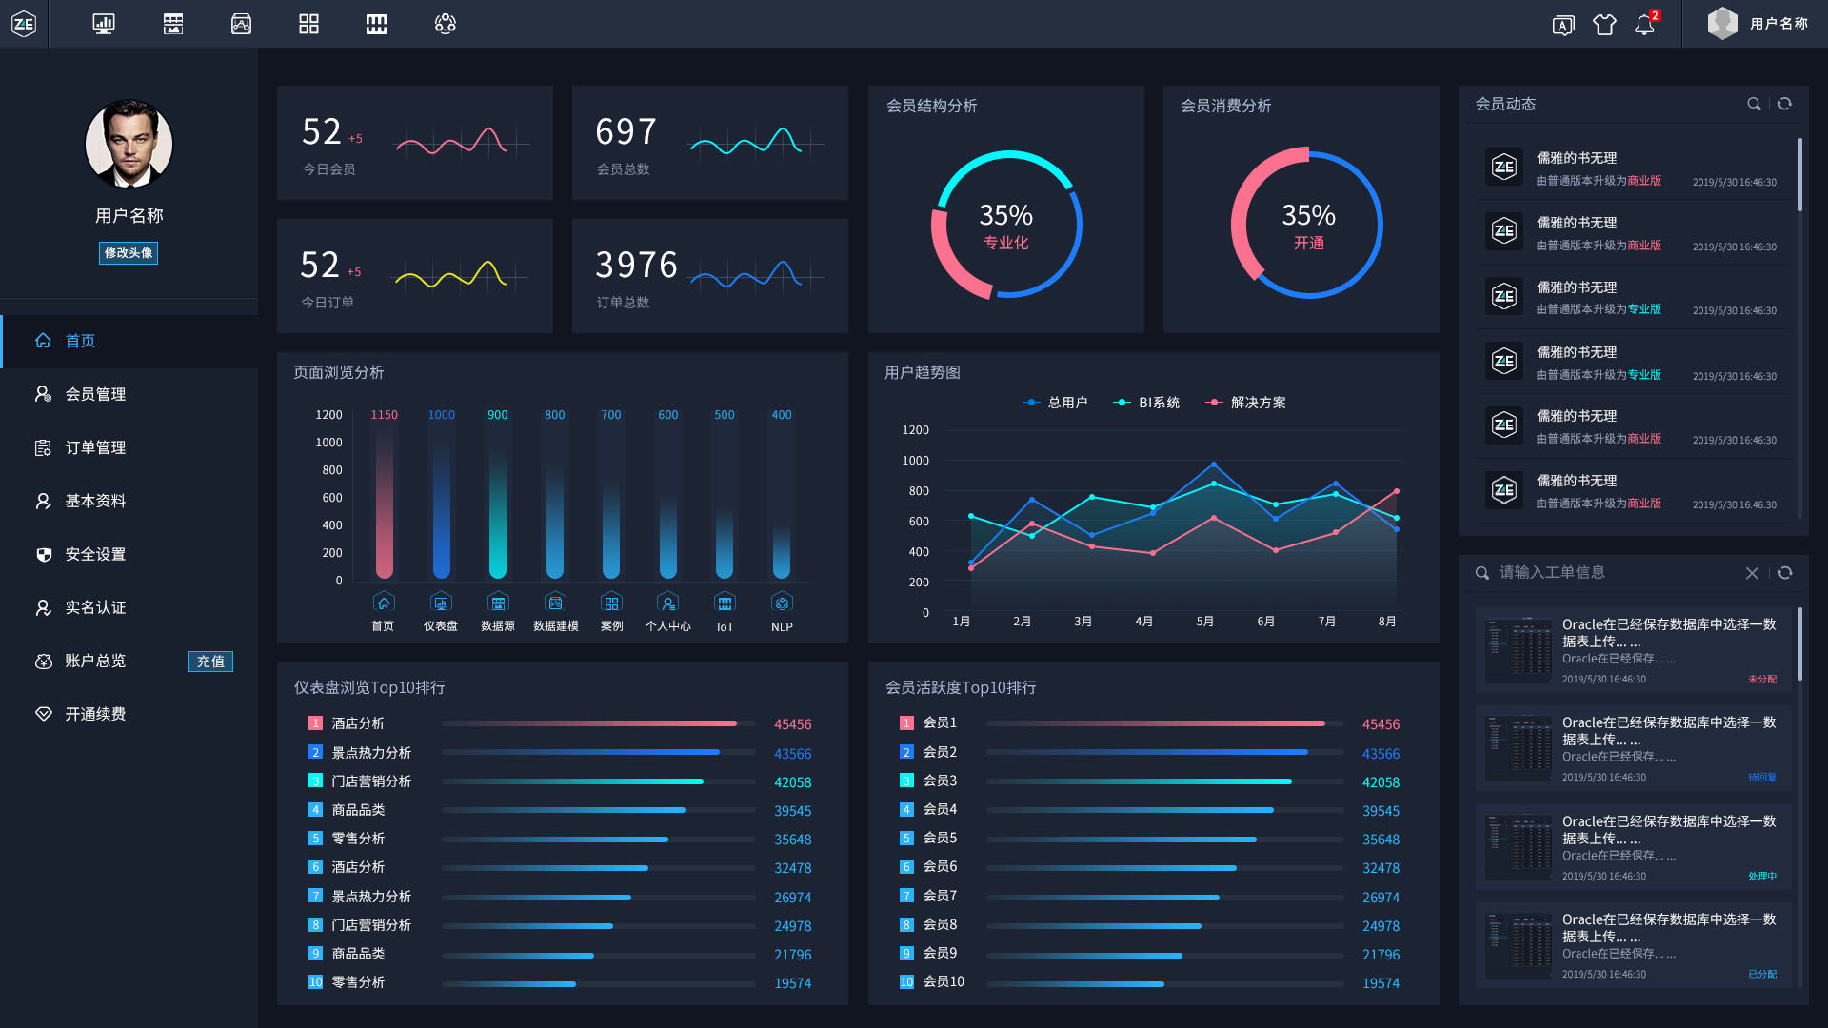
Task: Open user menu avatar in top bar
Action: click(x=1722, y=23)
